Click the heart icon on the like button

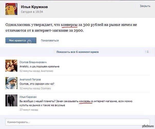29,41
